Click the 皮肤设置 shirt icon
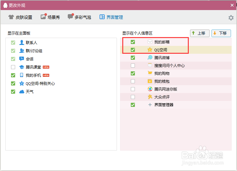This screenshot has width=237, height=171. click(x=11, y=17)
